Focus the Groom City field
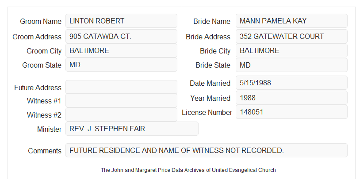 121,50
